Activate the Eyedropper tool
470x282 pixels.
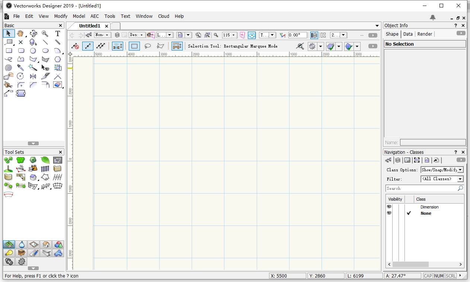click(21, 68)
